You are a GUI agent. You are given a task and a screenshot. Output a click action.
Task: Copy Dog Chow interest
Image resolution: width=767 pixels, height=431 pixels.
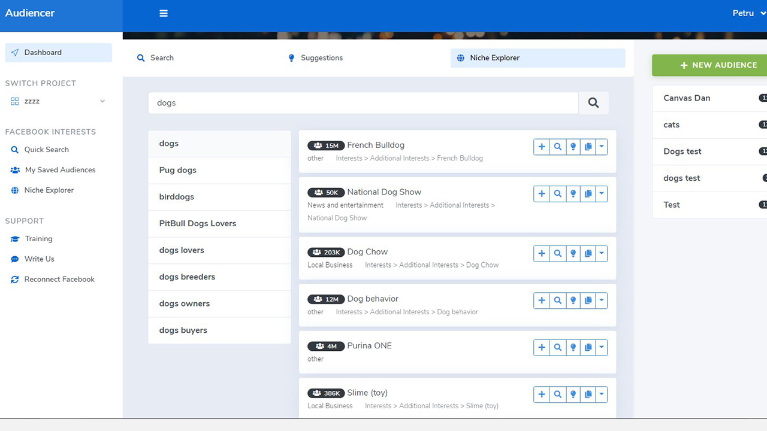pos(588,254)
